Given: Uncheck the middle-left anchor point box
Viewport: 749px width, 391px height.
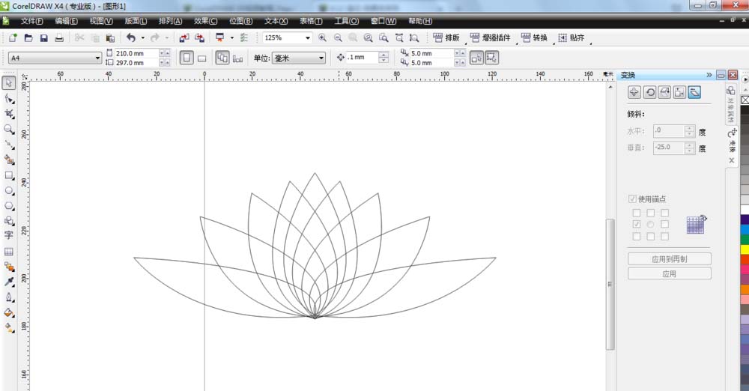Looking at the screenshot, I should coord(636,224).
